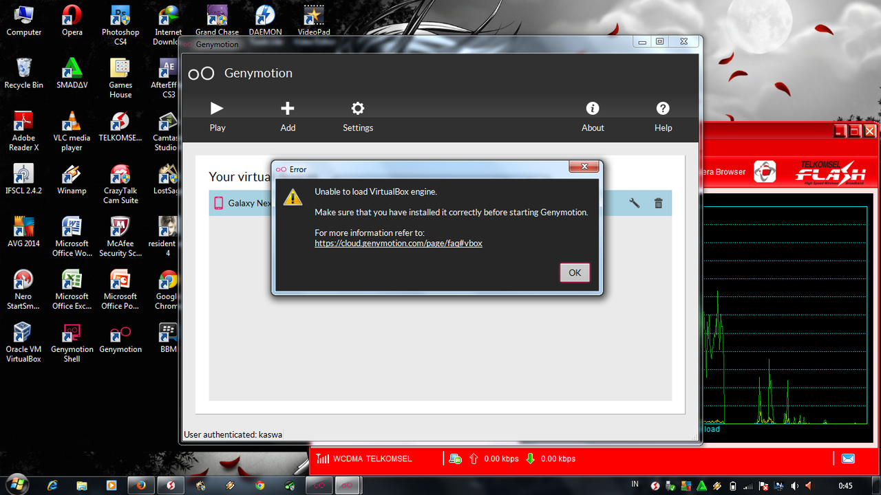
Task: Open the TELKOMSE... desktop shortcut
Action: (120, 126)
